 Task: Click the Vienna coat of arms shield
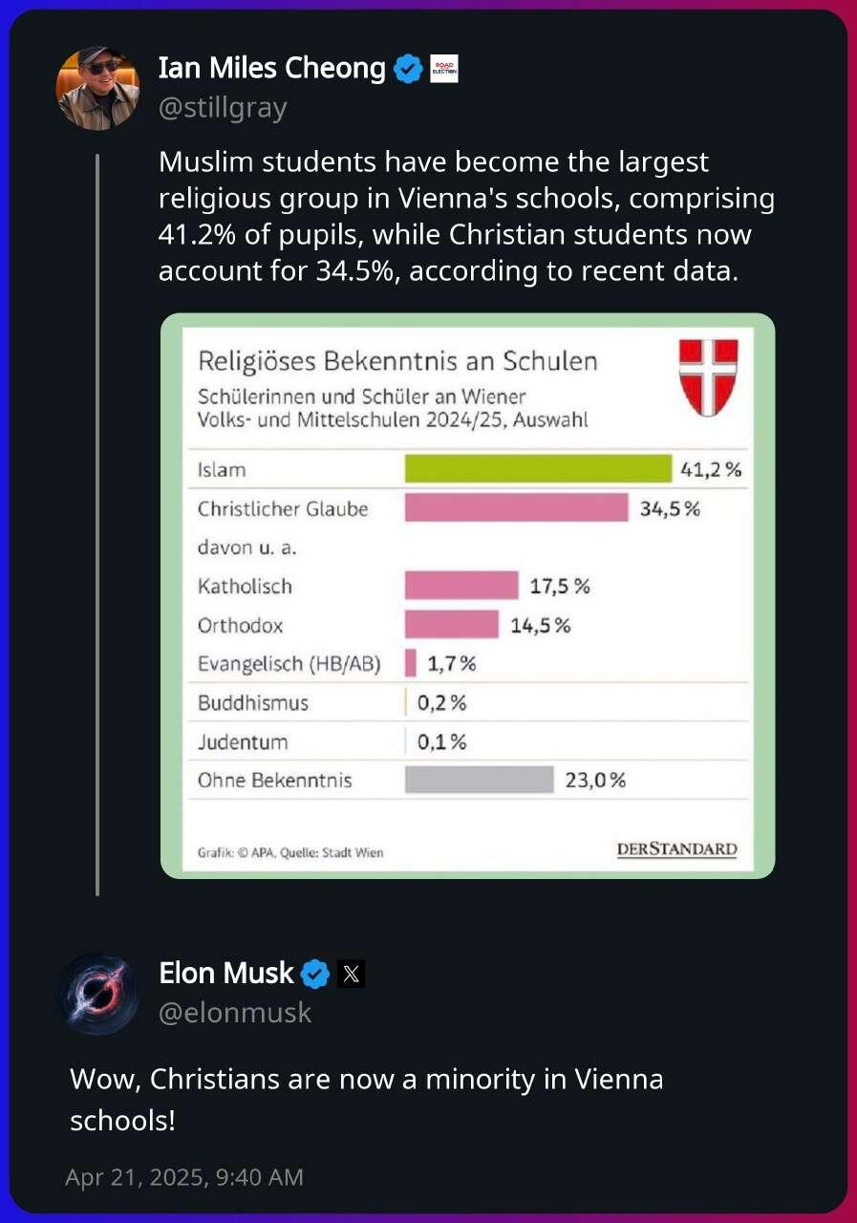(708, 377)
